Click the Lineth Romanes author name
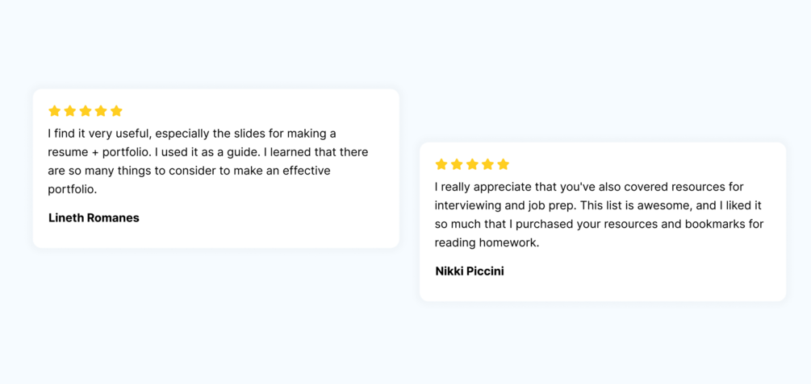The height and width of the screenshot is (384, 811). (x=94, y=218)
